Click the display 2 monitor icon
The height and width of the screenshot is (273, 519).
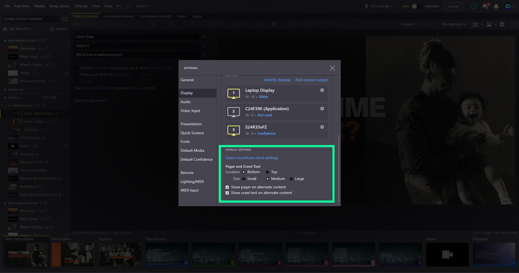pyautogui.click(x=234, y=112)
